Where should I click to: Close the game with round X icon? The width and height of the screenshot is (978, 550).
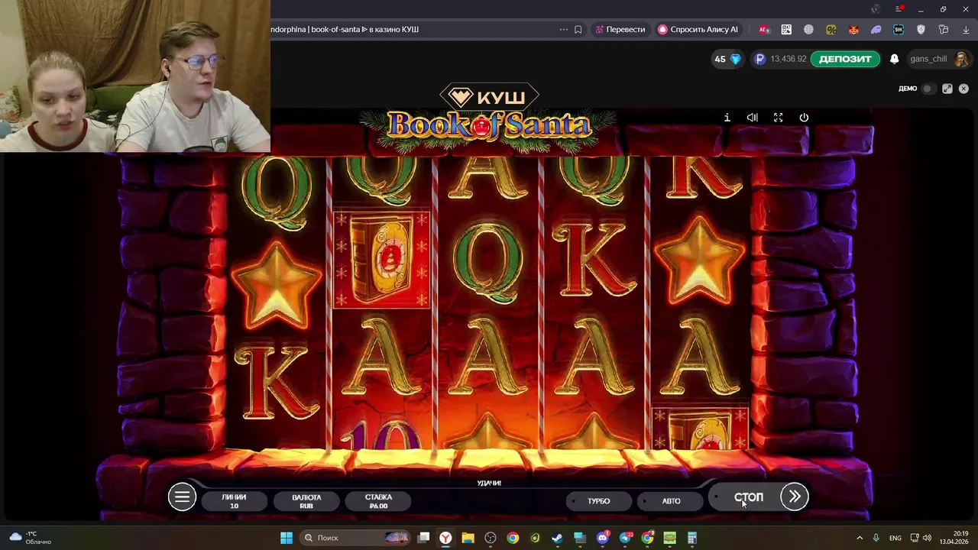pyautogui.click(x=963, y=89)
